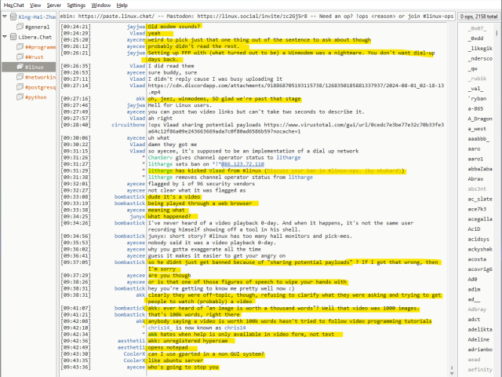The height and width of the screenshot is (377, 502).
Task: Click the #python channel icon
Action: tap(19, 98)
